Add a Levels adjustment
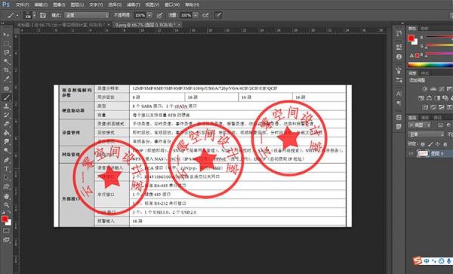Viewport: 453px width, 274px height. click(x=433, y=89)
